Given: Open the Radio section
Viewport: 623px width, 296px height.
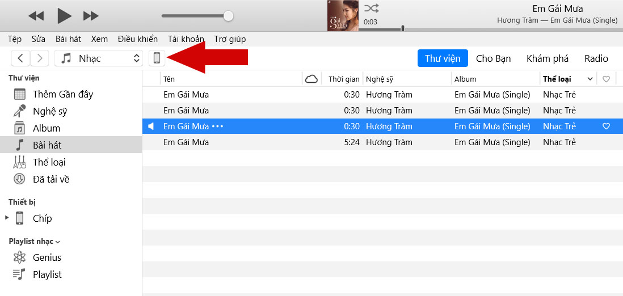Looking at the screenshot, I should click(x=596, y=58).
